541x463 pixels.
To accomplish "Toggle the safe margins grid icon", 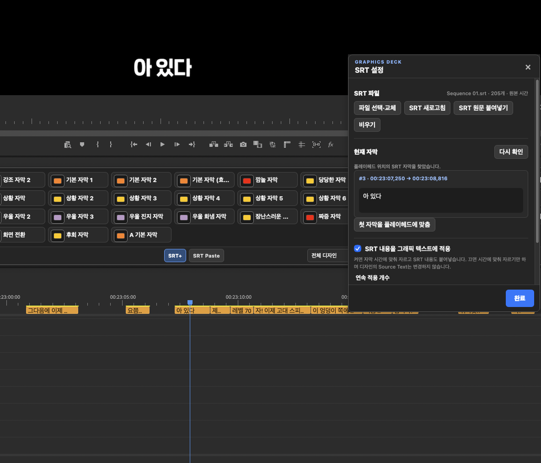I will 301,144.
